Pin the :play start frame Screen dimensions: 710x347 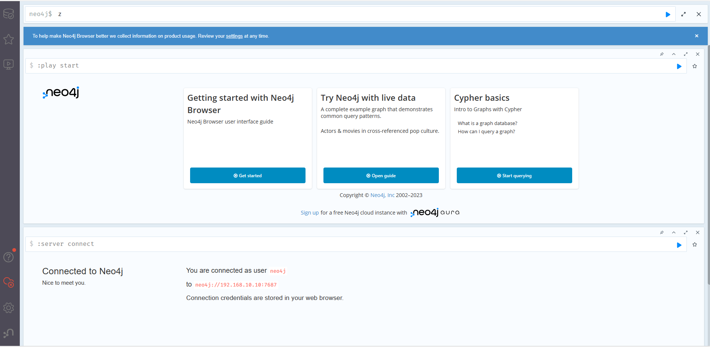(662, 54)
